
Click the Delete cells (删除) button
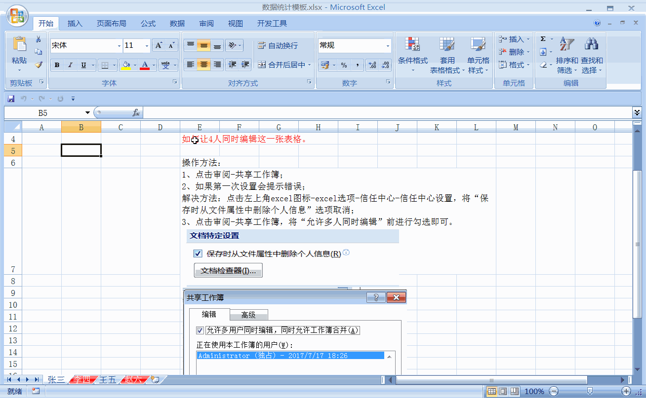tap(514, 52)
